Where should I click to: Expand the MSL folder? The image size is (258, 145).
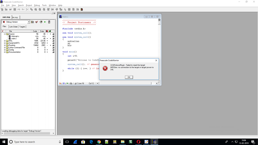(5, 41)
